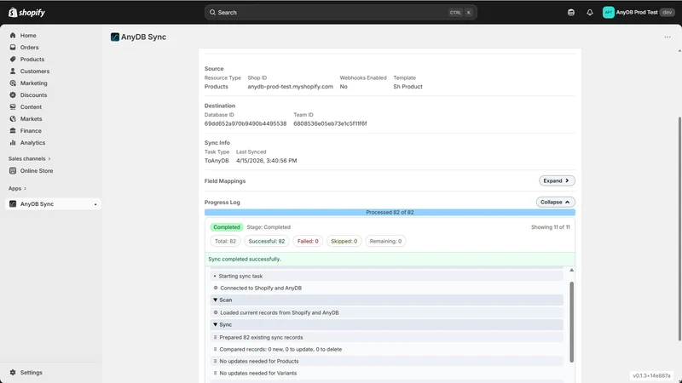Viewport: 682px width, 383px height.
Task: Open the three-dot more menu
Action: 668,37
